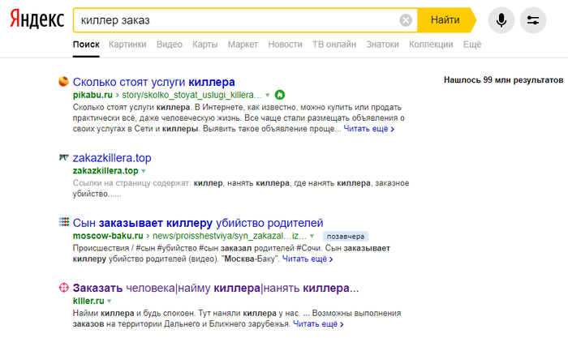Click the pikabu favicon beside first result
Screen dimensions: 568x338
63,82
